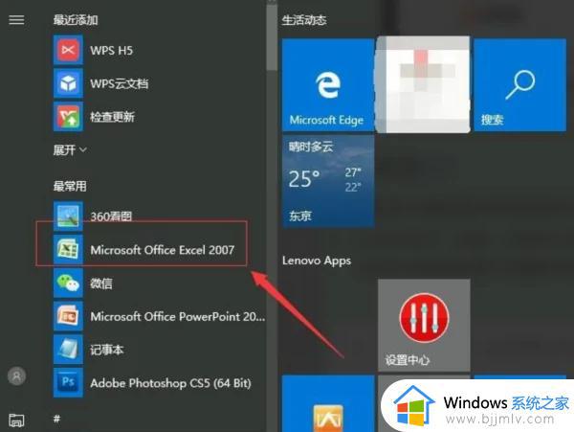
Task: Open the blurred white live tile
Action: [423, 84]
